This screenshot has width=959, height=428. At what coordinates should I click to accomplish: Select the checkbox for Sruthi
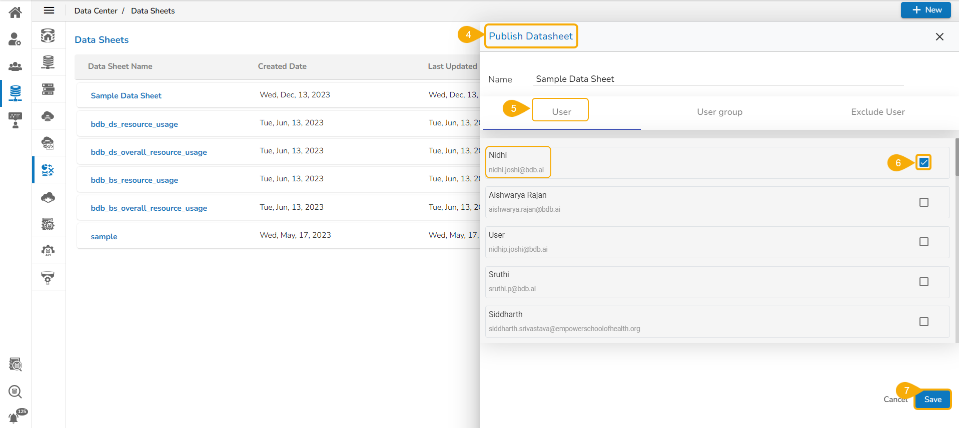tap(923, 282)
